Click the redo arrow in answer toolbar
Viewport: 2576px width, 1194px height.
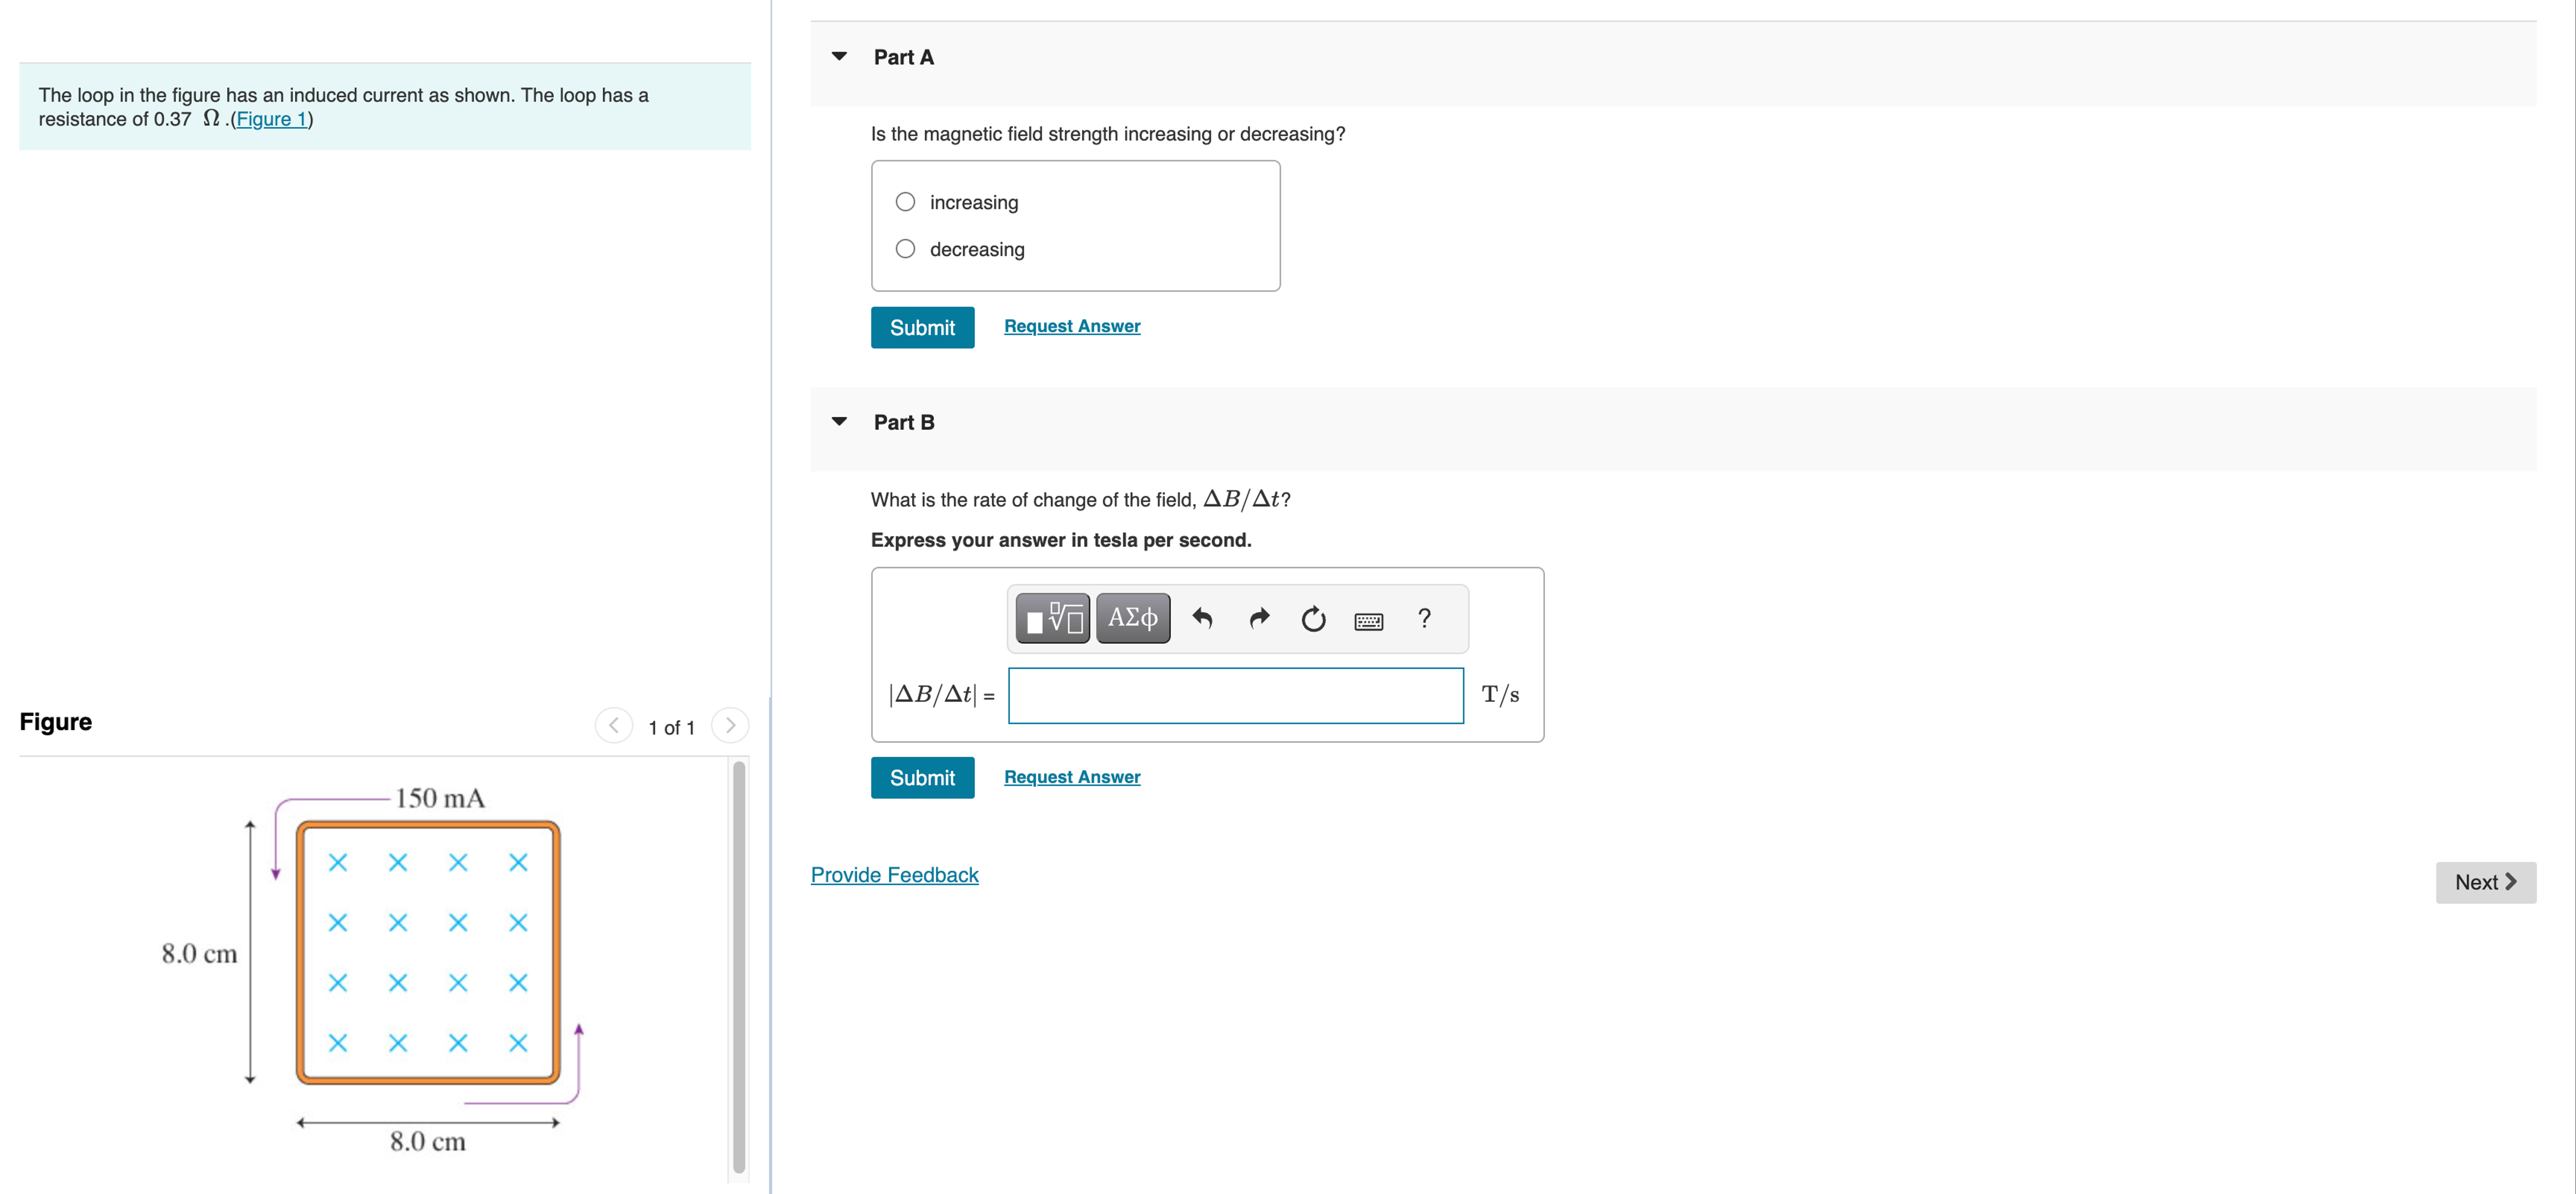coord(1259,619)
